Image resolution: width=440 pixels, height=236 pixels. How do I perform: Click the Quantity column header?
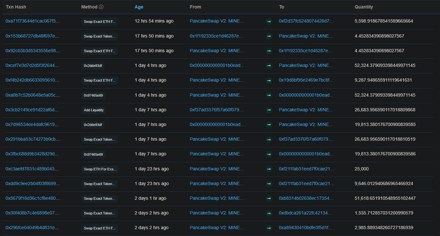click(x=364, y=7)
